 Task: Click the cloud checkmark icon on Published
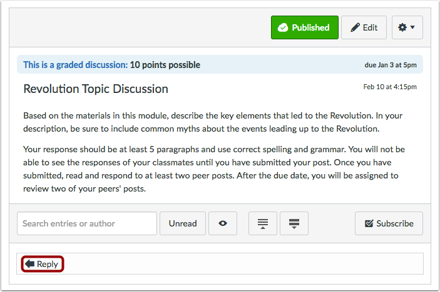pos(283,27)
